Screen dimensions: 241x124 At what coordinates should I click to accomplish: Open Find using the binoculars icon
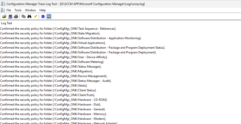tap(29, 16)
